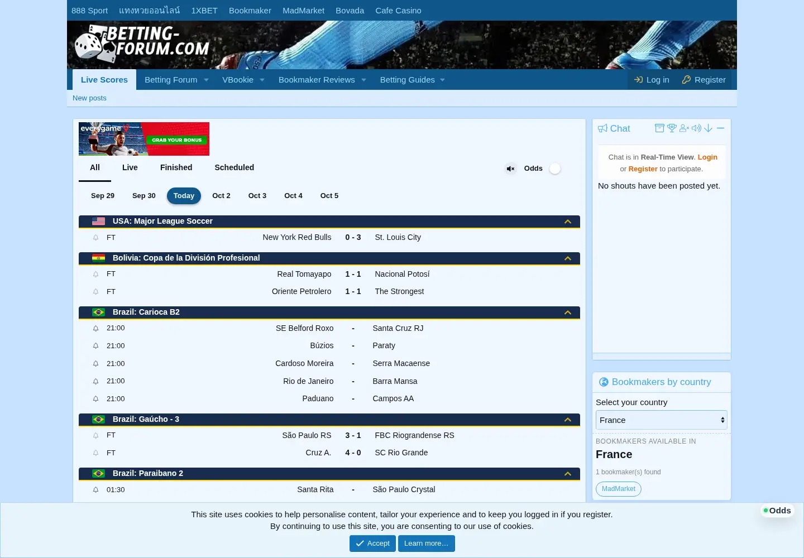
Task: Open the chat archive box icon
Action: click(x=659, y=128)
